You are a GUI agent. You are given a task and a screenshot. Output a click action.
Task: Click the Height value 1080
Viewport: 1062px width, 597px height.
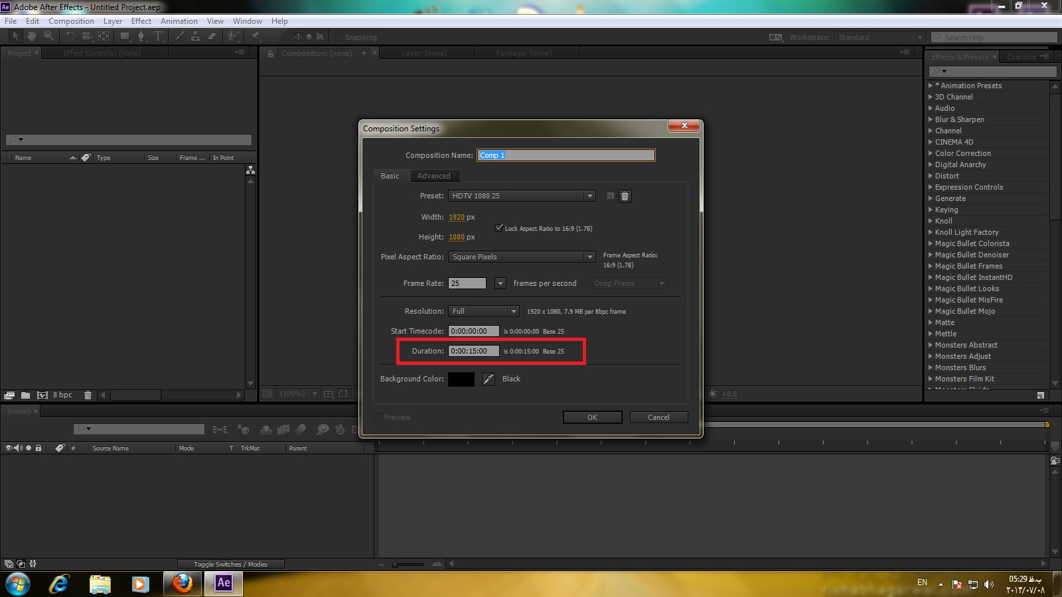(x=457, y=237)
